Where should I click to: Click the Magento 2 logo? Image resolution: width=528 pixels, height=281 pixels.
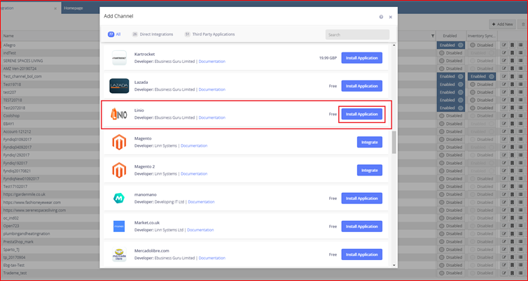click(x=119, y=171)
